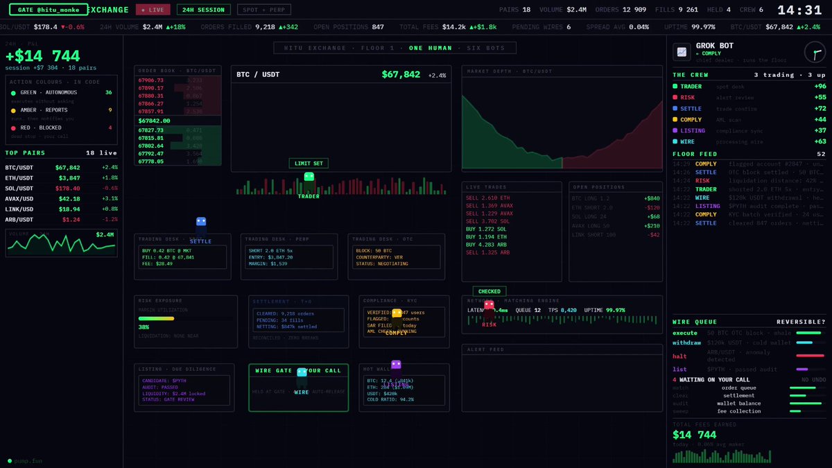
Task: Open the pump.fun link
Action: (26, 460)
